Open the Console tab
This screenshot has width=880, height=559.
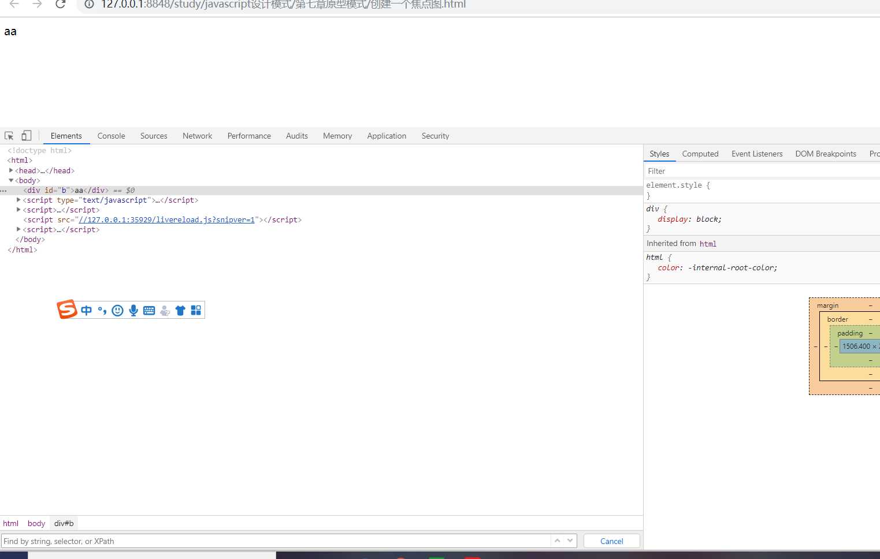coord(111,136)
